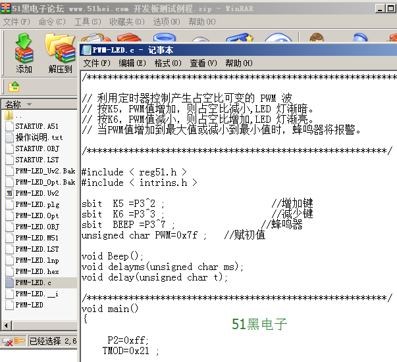Viewport: 397px width, 362px height.
Task: Click the password key icon in status bar
Action: click(20, 341)
